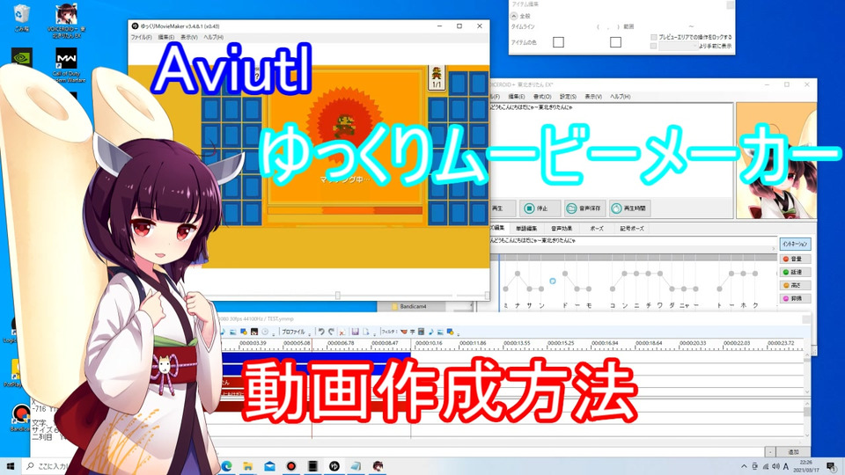845x475 pixels.
Task: Click the clock icon in timeline toolbar
Action: click(265, 332)
